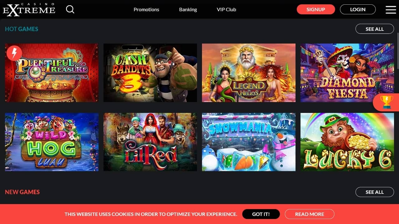Image resolution: width=399 pixels, height=224 pixels.
Task: Open the search magnifier icon
Action: [x=70, y=9]
